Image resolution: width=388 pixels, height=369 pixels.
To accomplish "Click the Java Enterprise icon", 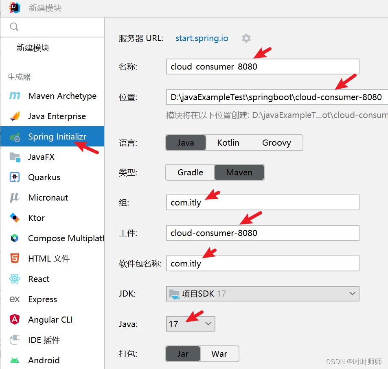I will coord(15,116).
